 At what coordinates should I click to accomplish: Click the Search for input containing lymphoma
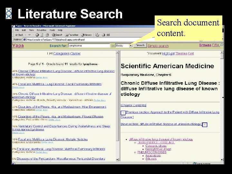89,45
